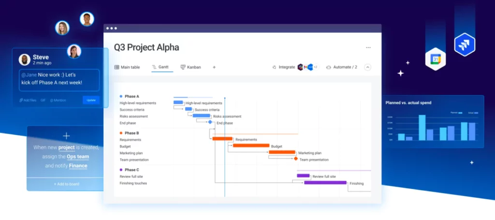Click the @ Mention option

pos(58,100)
